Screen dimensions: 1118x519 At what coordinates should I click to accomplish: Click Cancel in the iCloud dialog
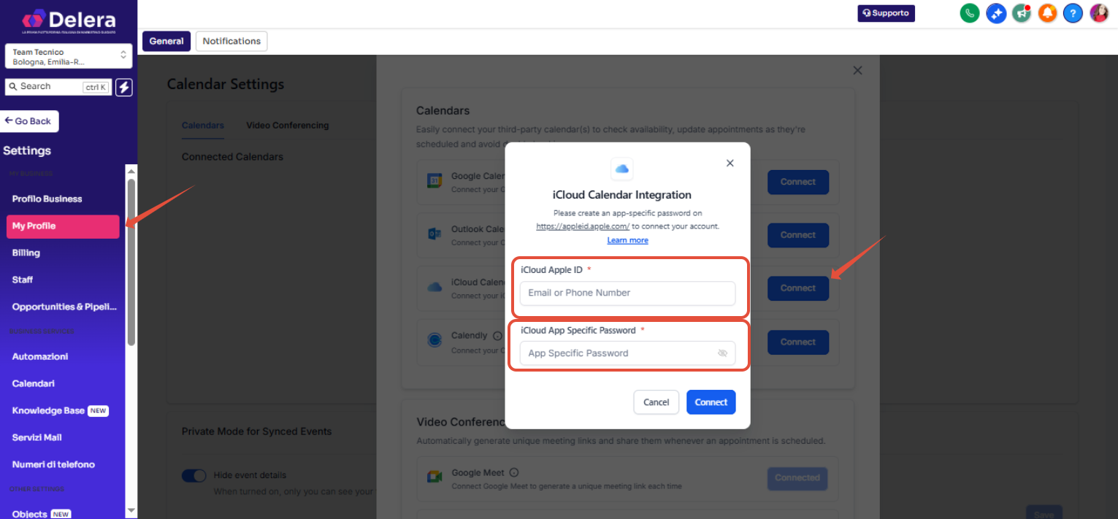point(656,402)
